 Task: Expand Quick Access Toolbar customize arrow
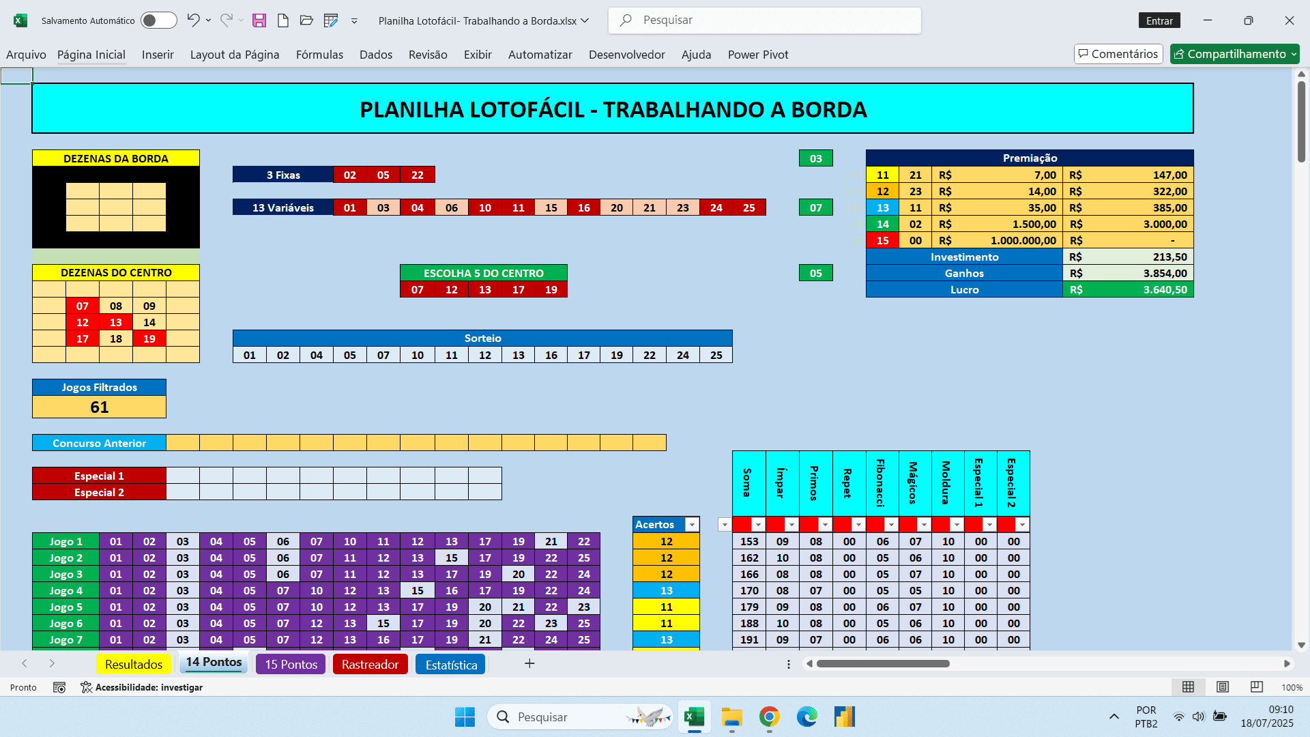(x=354, y=21)
